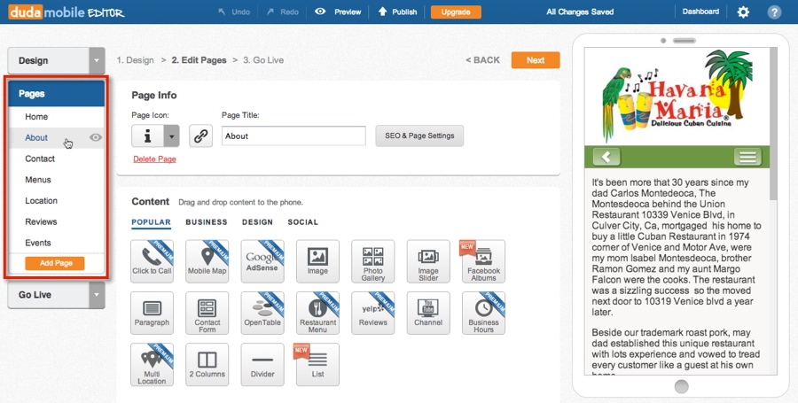Publish the site from top bar
The width and height of the screenshot is (798, 403).
pyautogui.click(x=397, y=12)
